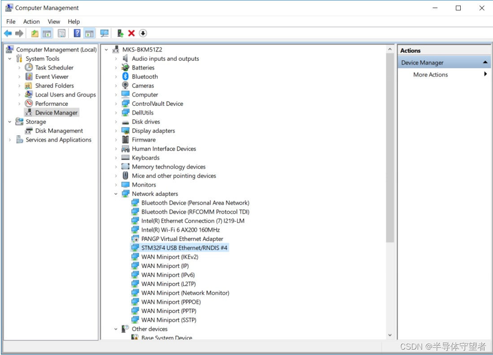493x355 pixels.
Task: Click the Audio inputs and outputs speaker icon
Action: [x=125, y=58]
